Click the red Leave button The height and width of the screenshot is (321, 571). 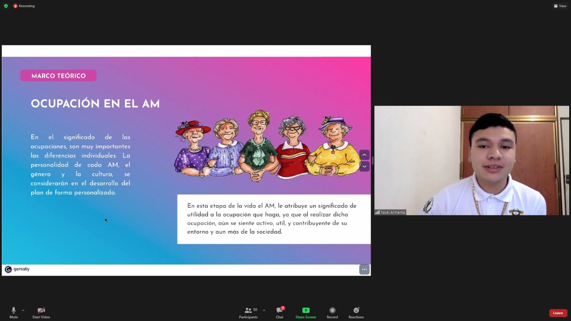[558, 313]
